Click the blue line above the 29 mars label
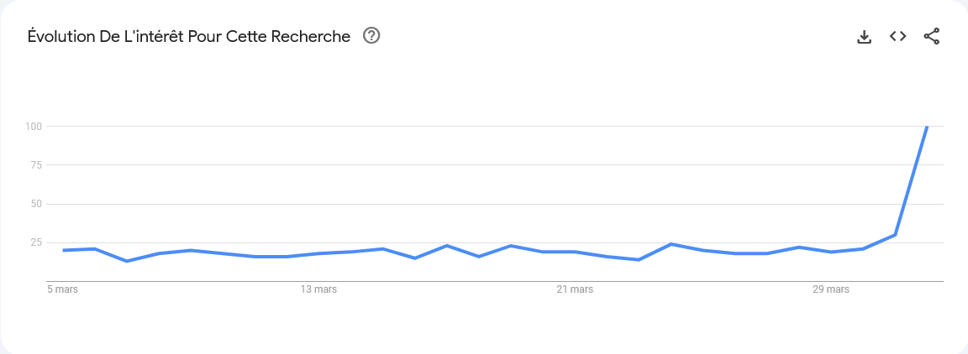Image resolution: width=968 pixels, height=354 pixels. pyautogui.click(x=831, y=252)
